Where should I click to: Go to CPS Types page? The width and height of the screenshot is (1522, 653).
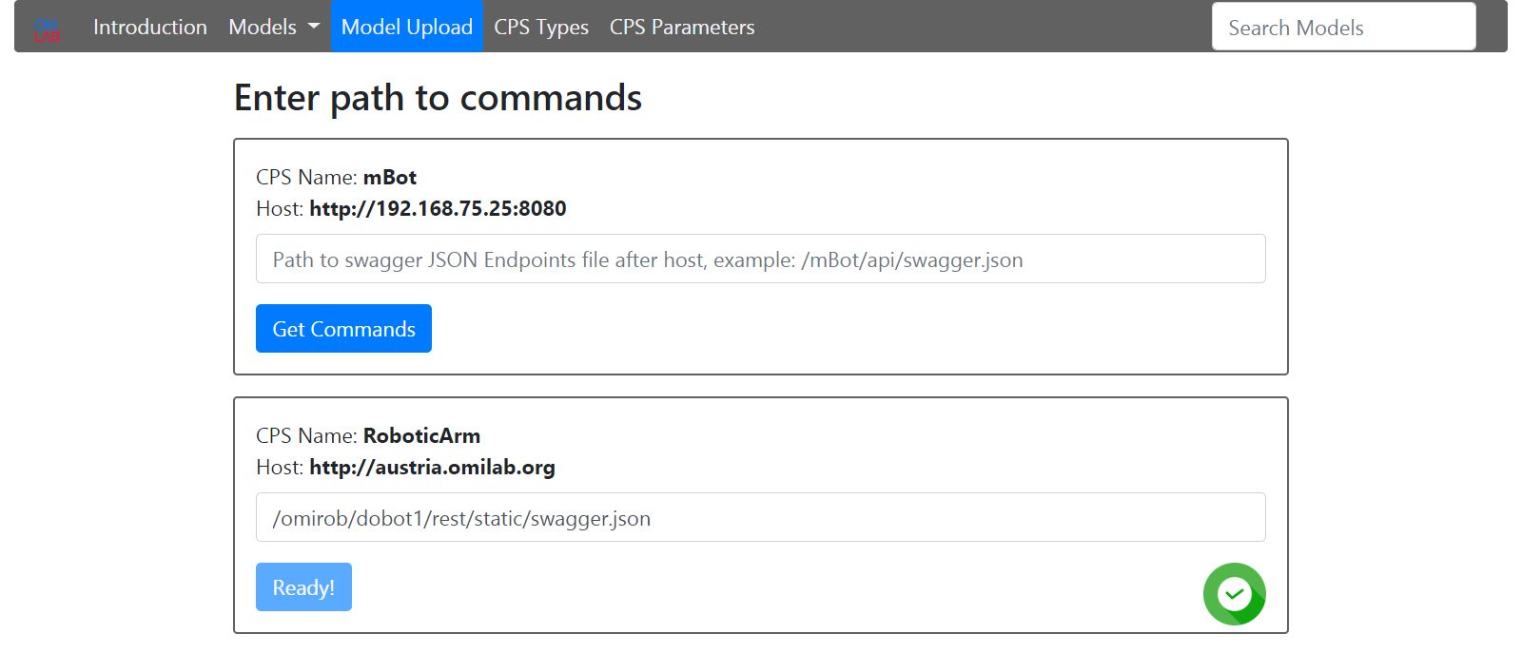click(x=541, y=27)
